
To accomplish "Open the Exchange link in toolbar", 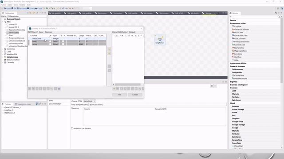I will click(22, 8).
